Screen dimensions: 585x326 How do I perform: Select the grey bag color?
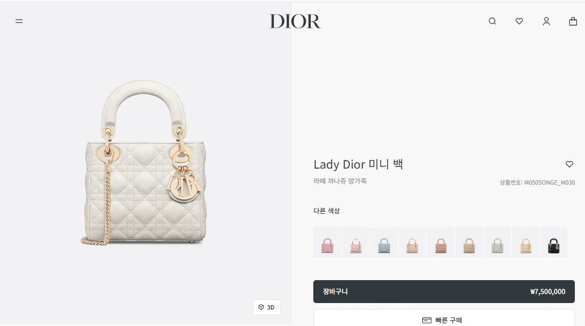pyautogui.click(x=497, y=242)
